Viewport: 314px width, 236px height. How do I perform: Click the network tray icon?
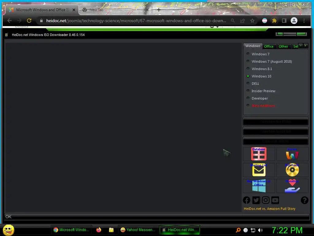[x=253, y=230]
